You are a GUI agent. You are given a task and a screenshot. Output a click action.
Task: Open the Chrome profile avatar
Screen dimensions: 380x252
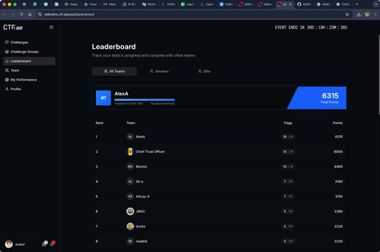pos(367,14)
